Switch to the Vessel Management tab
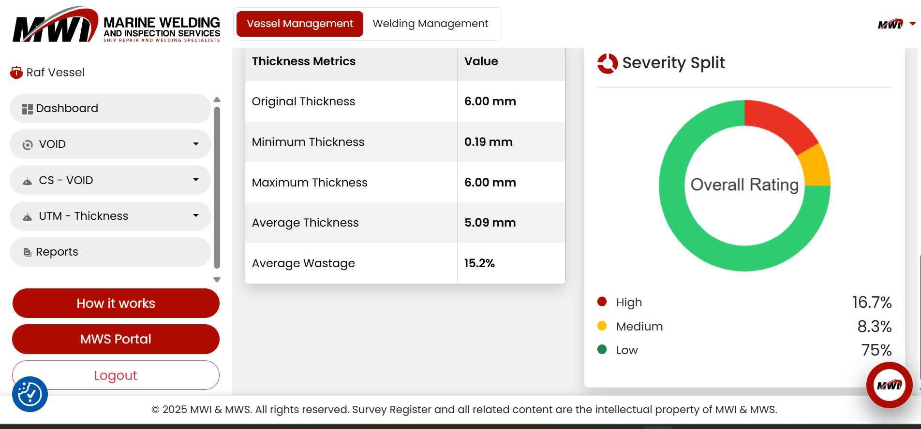Viewport: 921px width, 429px height. [x=300, y=24]
